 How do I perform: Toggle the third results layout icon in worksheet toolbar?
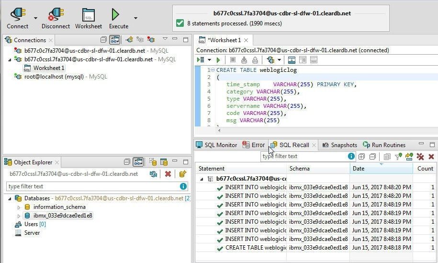314,60
